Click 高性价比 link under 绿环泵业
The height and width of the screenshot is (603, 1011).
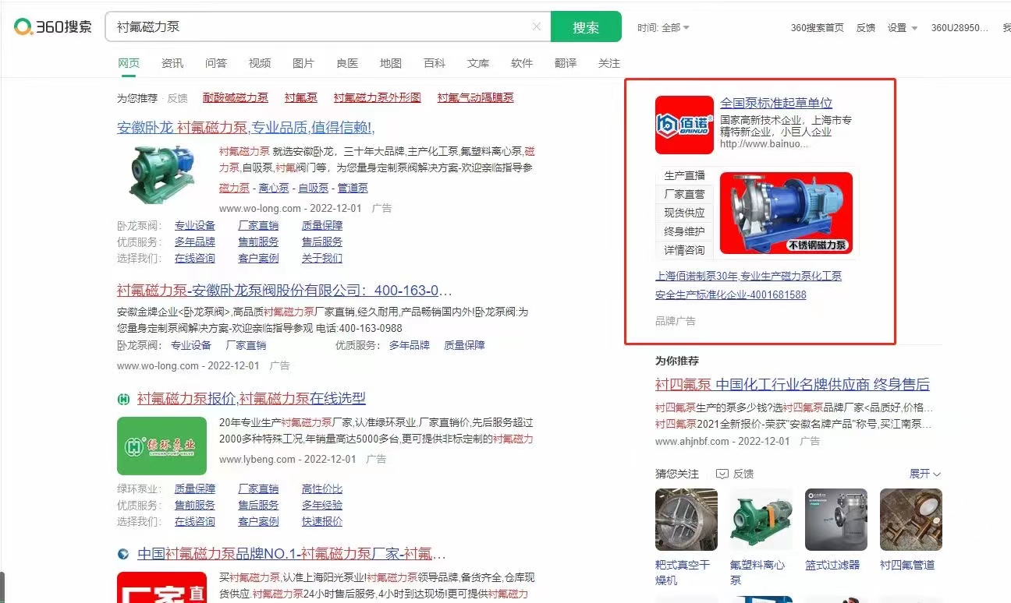point(322,488)
